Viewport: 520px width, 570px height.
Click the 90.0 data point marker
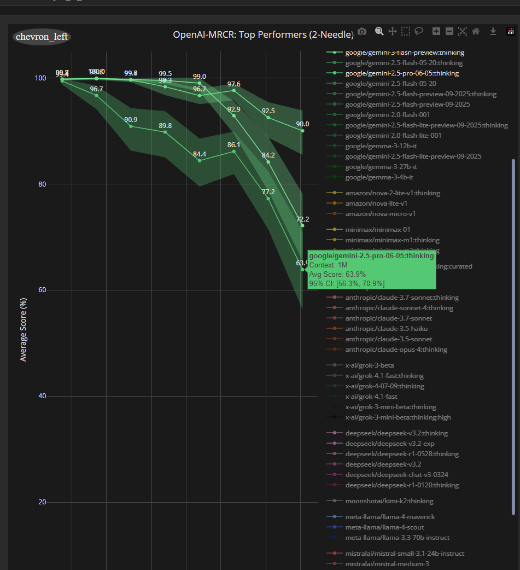click(x=302, y=131)
